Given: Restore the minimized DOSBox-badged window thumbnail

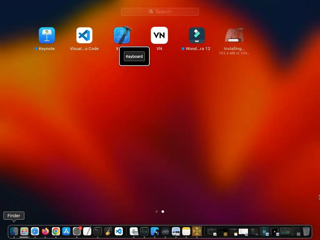Looking at the screenshot, I should pos(222,232).
